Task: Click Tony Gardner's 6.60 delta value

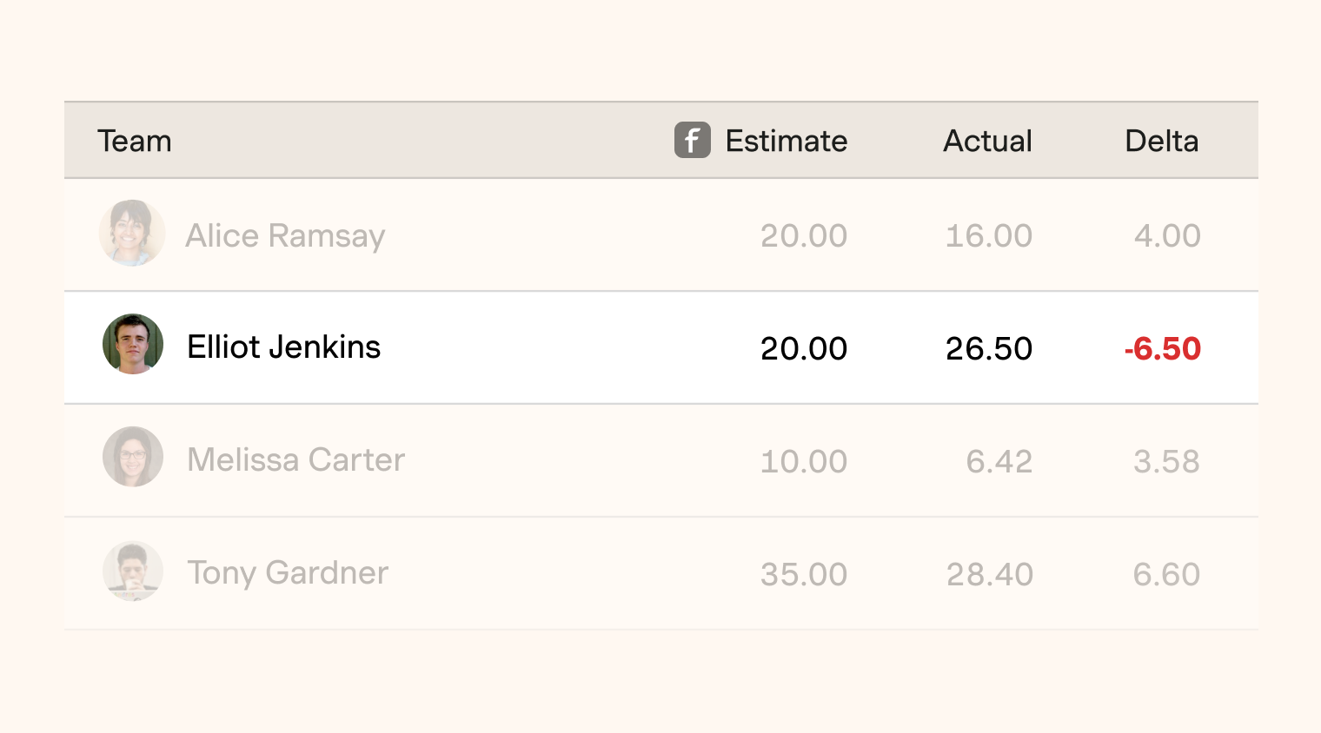Action: [1166, 575]
